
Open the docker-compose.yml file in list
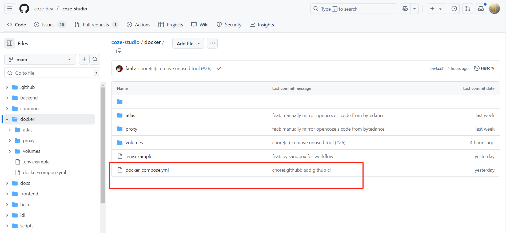click(x=147, y=170)
